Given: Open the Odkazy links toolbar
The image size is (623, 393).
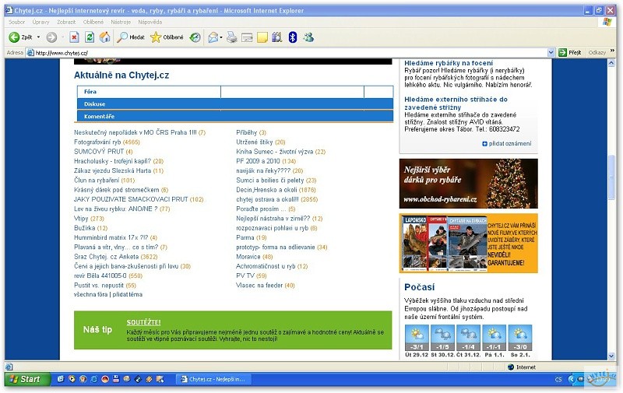Looking at the screenshot, I should tap(597, 52).
